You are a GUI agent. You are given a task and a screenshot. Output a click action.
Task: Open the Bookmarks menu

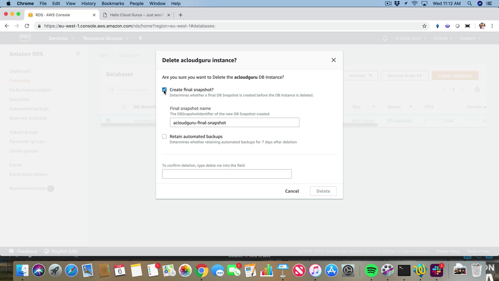tap(113, 3)
